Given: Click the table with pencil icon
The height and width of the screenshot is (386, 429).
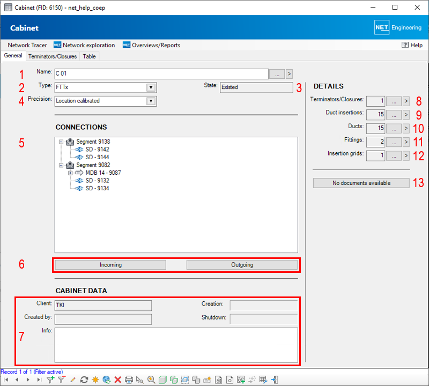Looking at the screenshot, I should pyautogui.click(x=263, y=380).
